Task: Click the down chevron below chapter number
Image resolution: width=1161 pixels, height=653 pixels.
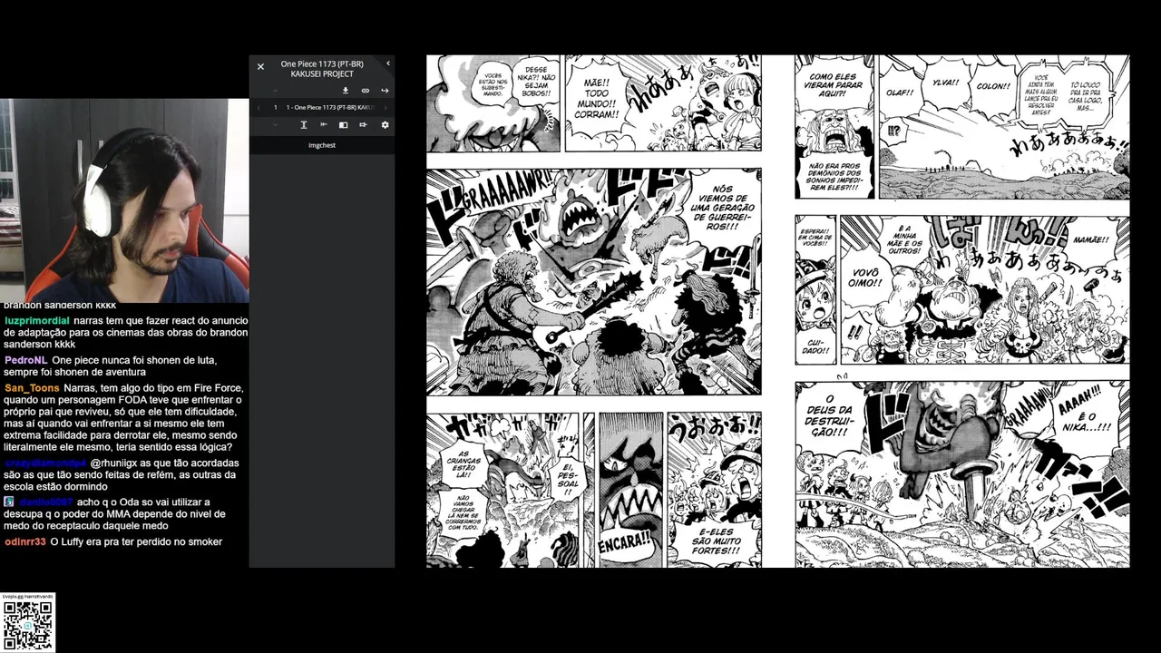Action: point(275,124)
